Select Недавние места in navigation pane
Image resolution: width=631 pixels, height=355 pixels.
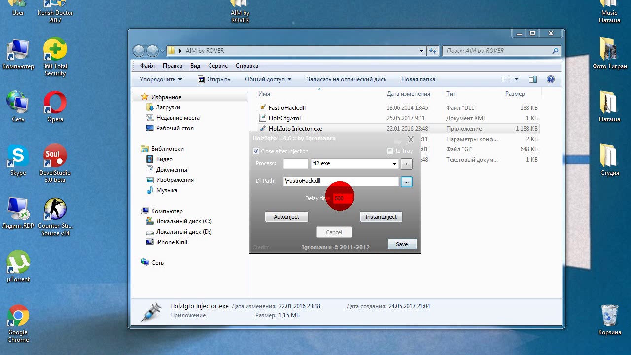point(177,118)
